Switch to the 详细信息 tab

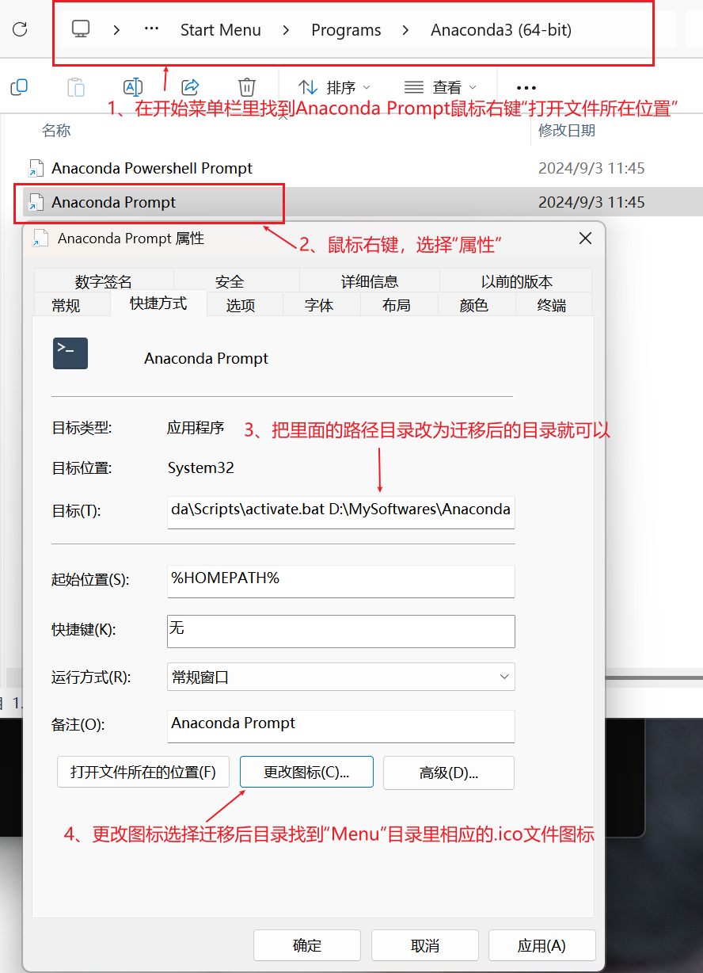(370, 281)
